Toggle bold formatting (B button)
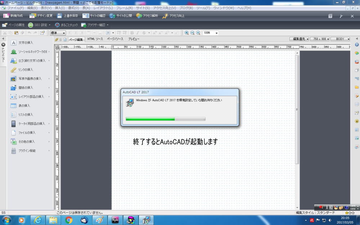The image size is (360, 225). (x=132, y=33)
